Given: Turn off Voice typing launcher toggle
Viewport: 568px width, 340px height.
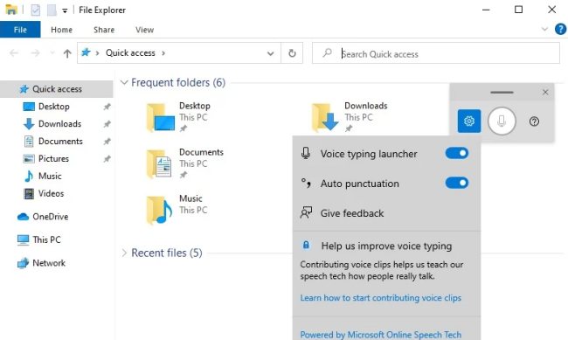Looking at the screenshot, I should pyautogui.click(x=457, y=153).
